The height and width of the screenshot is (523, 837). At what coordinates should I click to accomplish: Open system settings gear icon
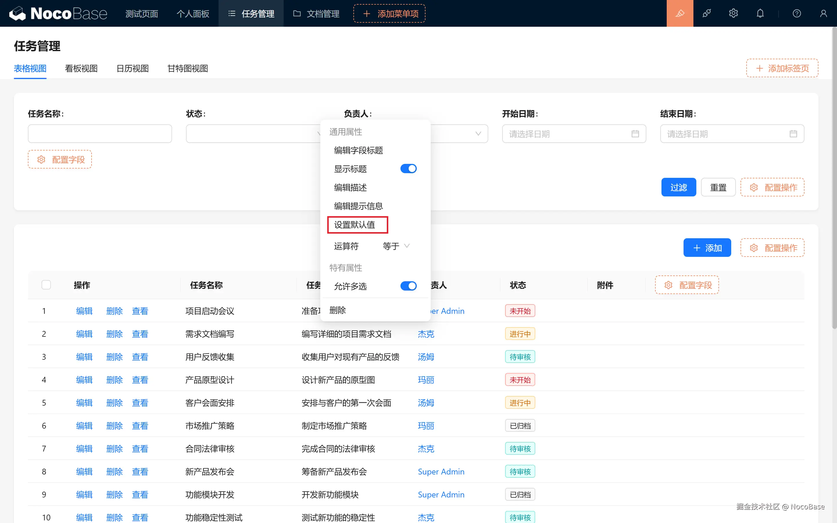pos(733,13)
